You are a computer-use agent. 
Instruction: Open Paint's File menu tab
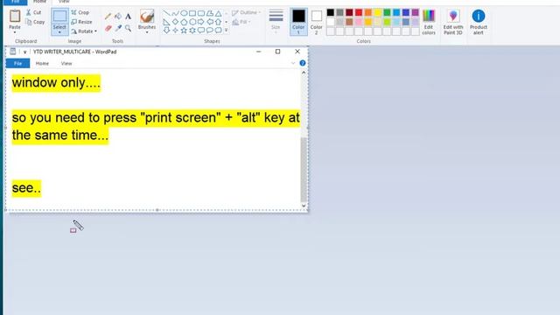[15, 2]
